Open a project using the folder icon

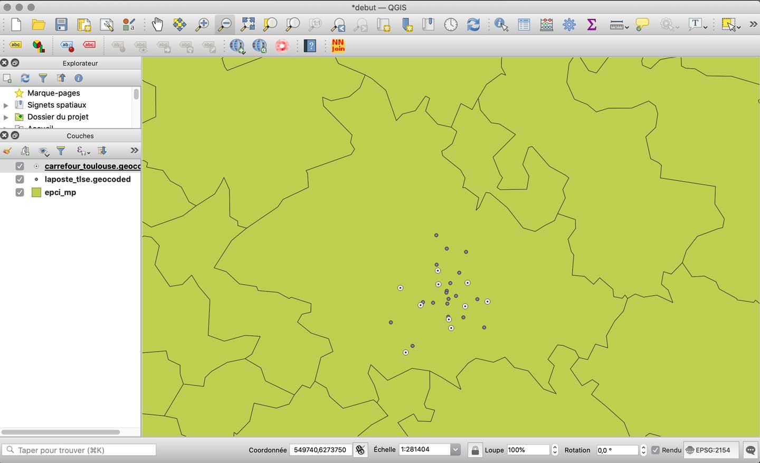[39, 24]
